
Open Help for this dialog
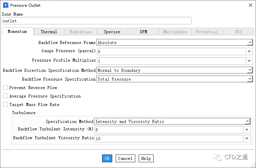click(146, 158)
